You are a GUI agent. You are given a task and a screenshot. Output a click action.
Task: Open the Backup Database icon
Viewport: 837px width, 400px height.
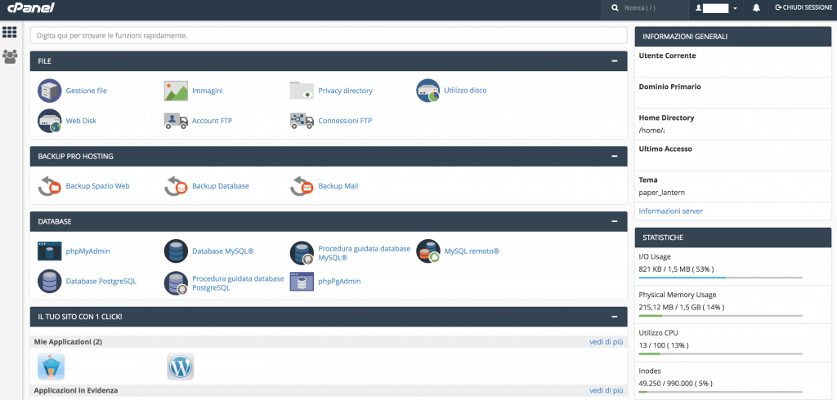tap(176, 186)
